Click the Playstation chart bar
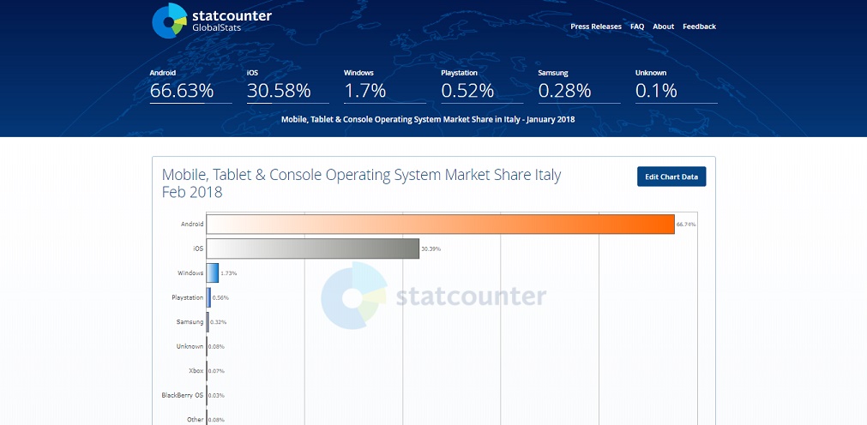867x425 pixels. point(209,297)
